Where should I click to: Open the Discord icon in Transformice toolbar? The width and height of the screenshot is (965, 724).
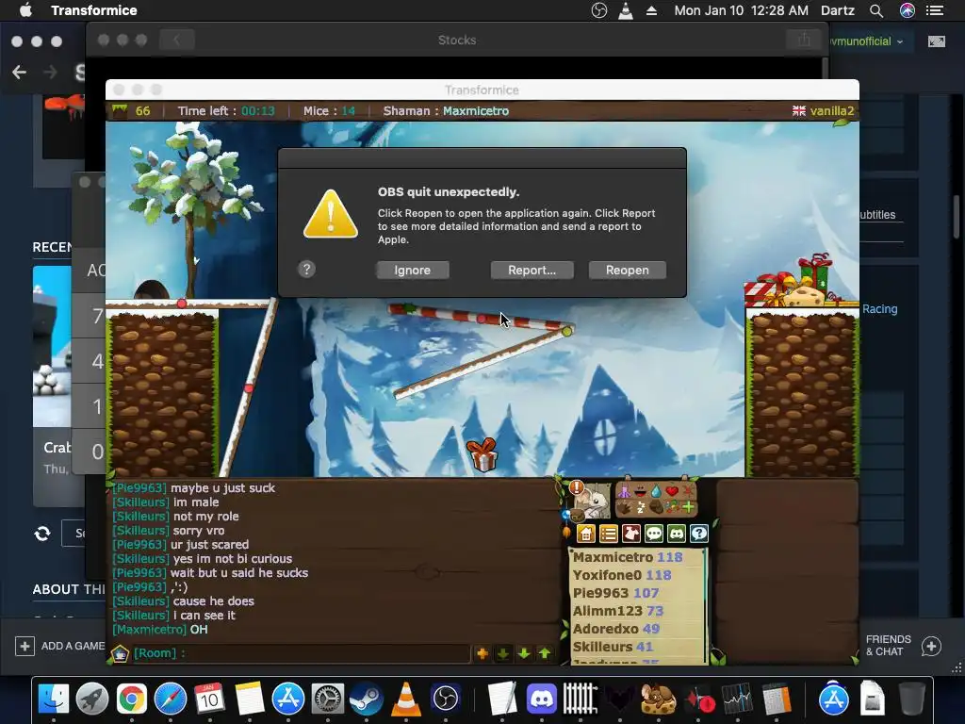677,534
